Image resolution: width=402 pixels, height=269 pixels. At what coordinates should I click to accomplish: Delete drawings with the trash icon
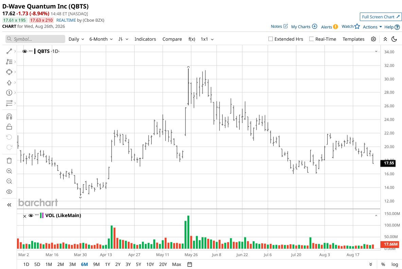9,160
